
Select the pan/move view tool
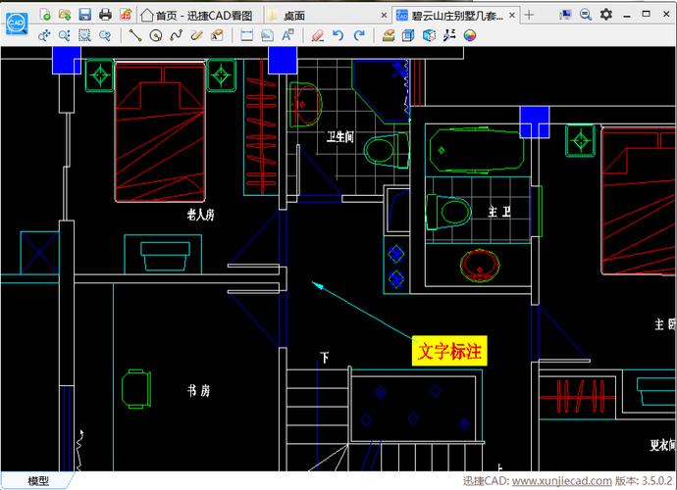coord(44,35)
